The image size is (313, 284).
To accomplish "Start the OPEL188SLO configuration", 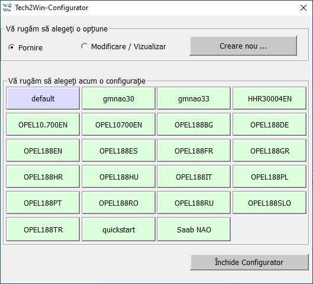I will (x=269, y=203).
